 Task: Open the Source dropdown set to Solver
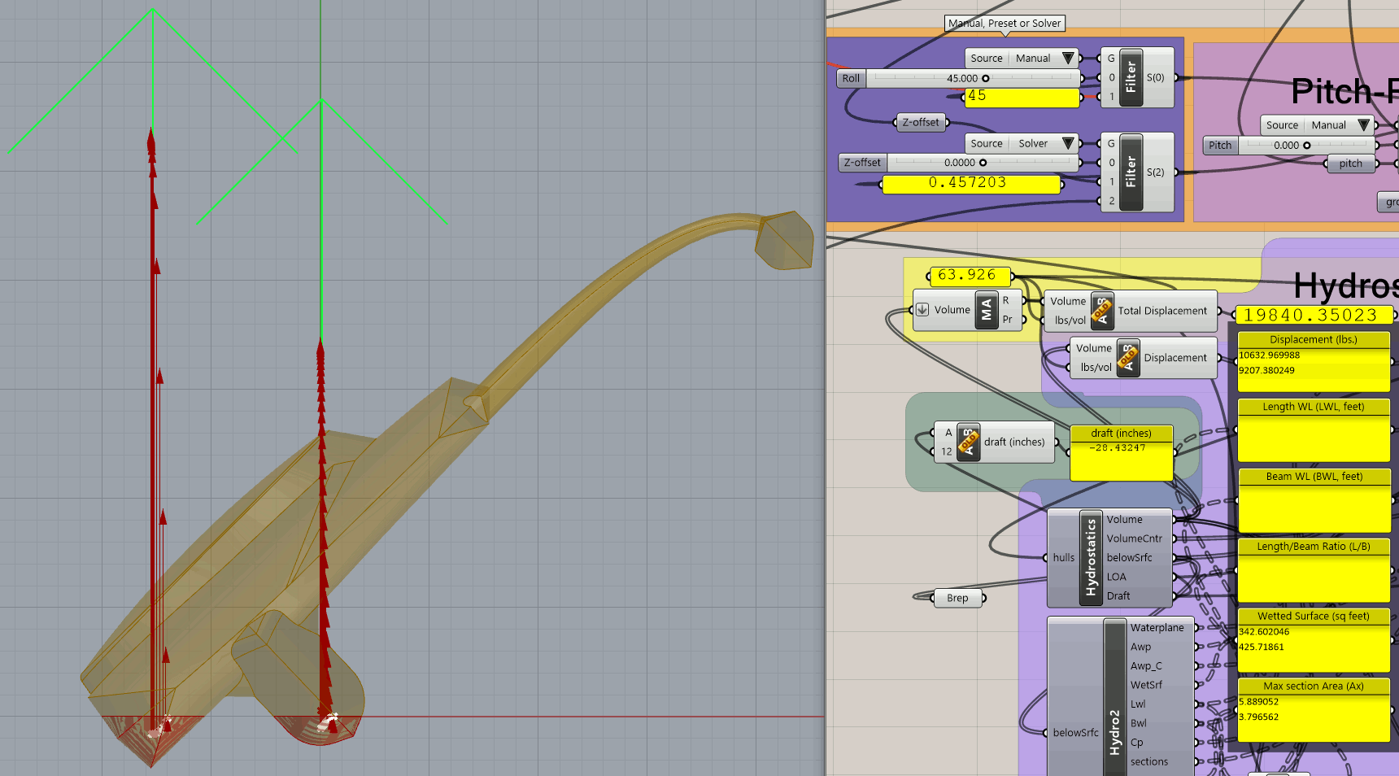click(1068, 144)
